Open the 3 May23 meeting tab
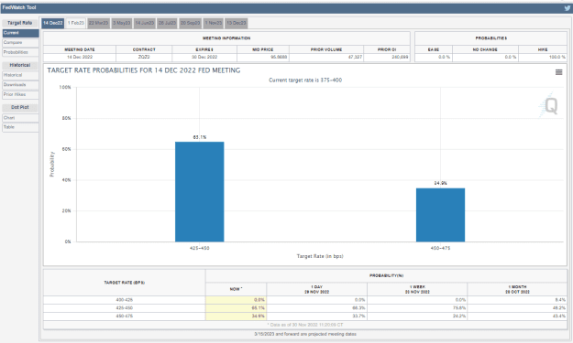The height and width of the screenshot is (343, 573). point(122,23)
